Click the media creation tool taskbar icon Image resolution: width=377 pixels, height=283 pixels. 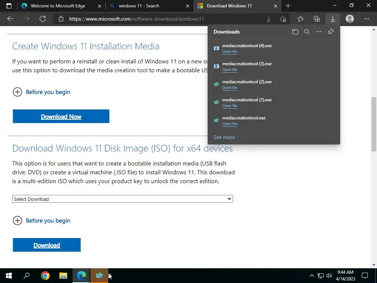point(99,276)
